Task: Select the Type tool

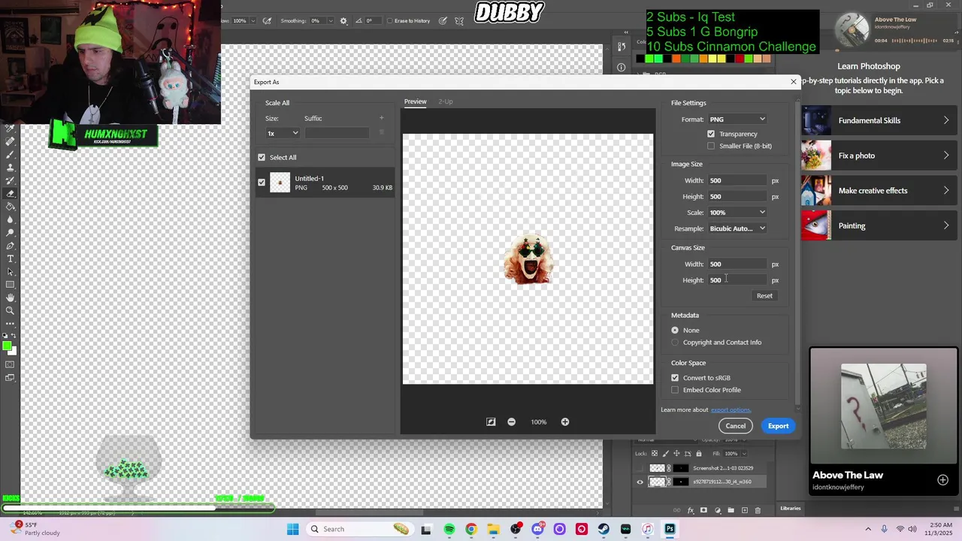Action: [x=11, y=258]
